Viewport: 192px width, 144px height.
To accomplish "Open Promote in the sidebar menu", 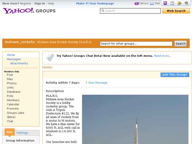I will click(x=13, y=109).
